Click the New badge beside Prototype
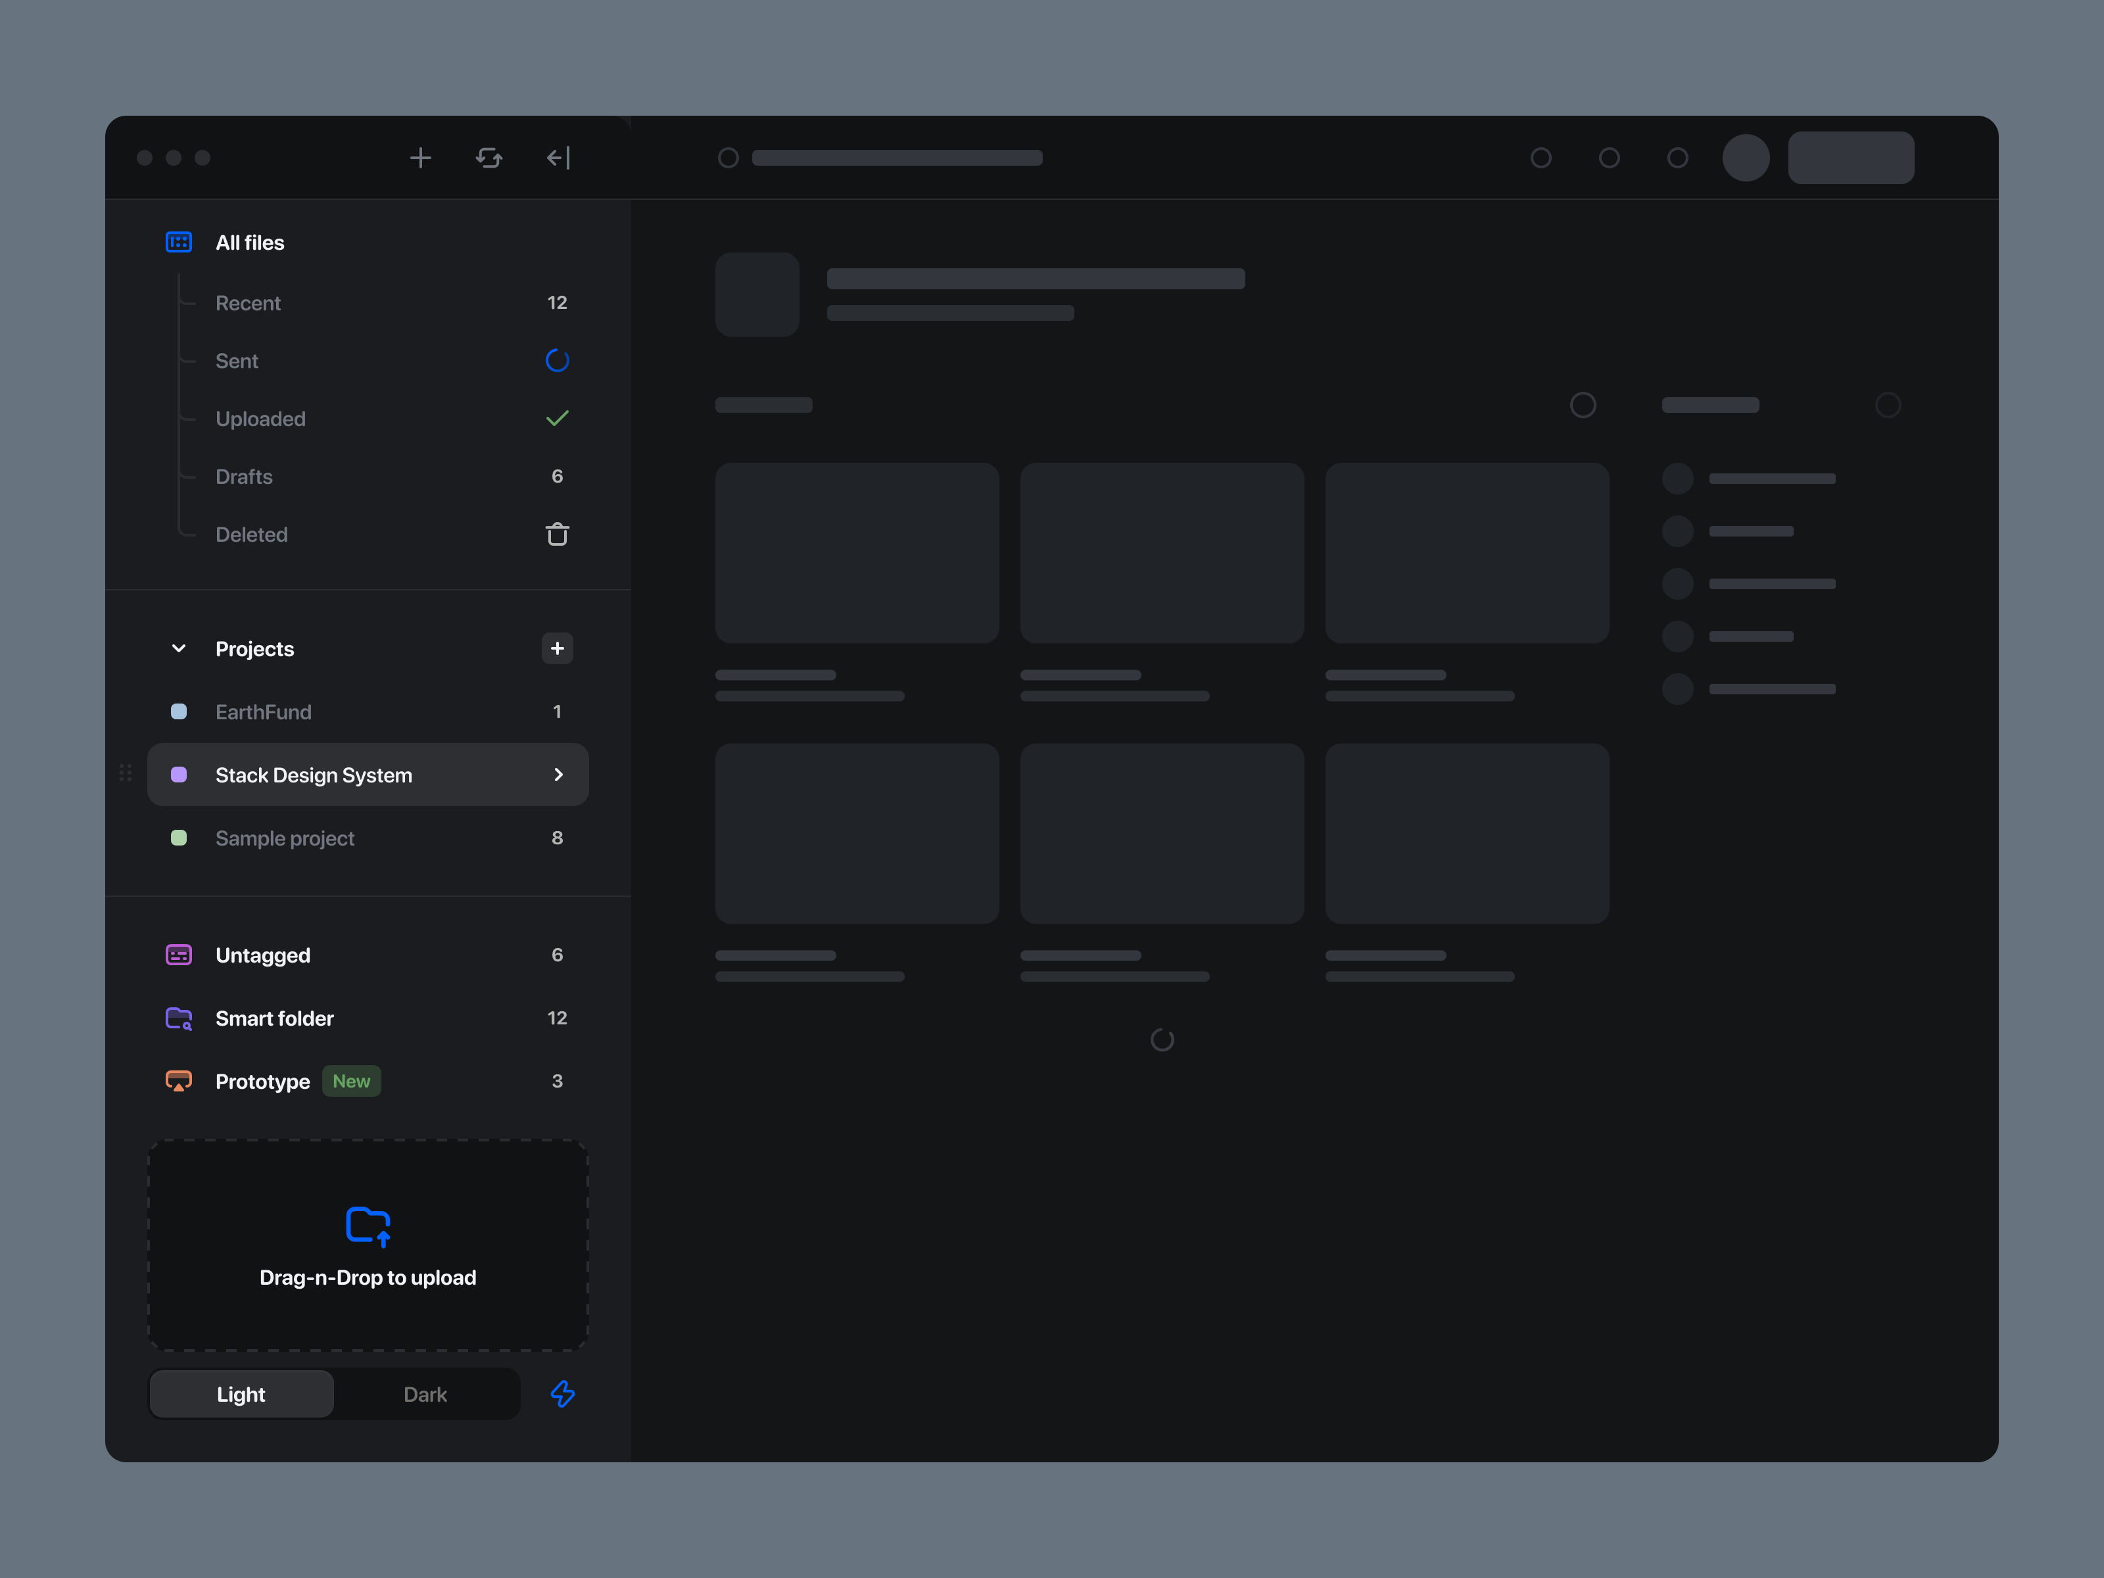 coord(352,1082)
